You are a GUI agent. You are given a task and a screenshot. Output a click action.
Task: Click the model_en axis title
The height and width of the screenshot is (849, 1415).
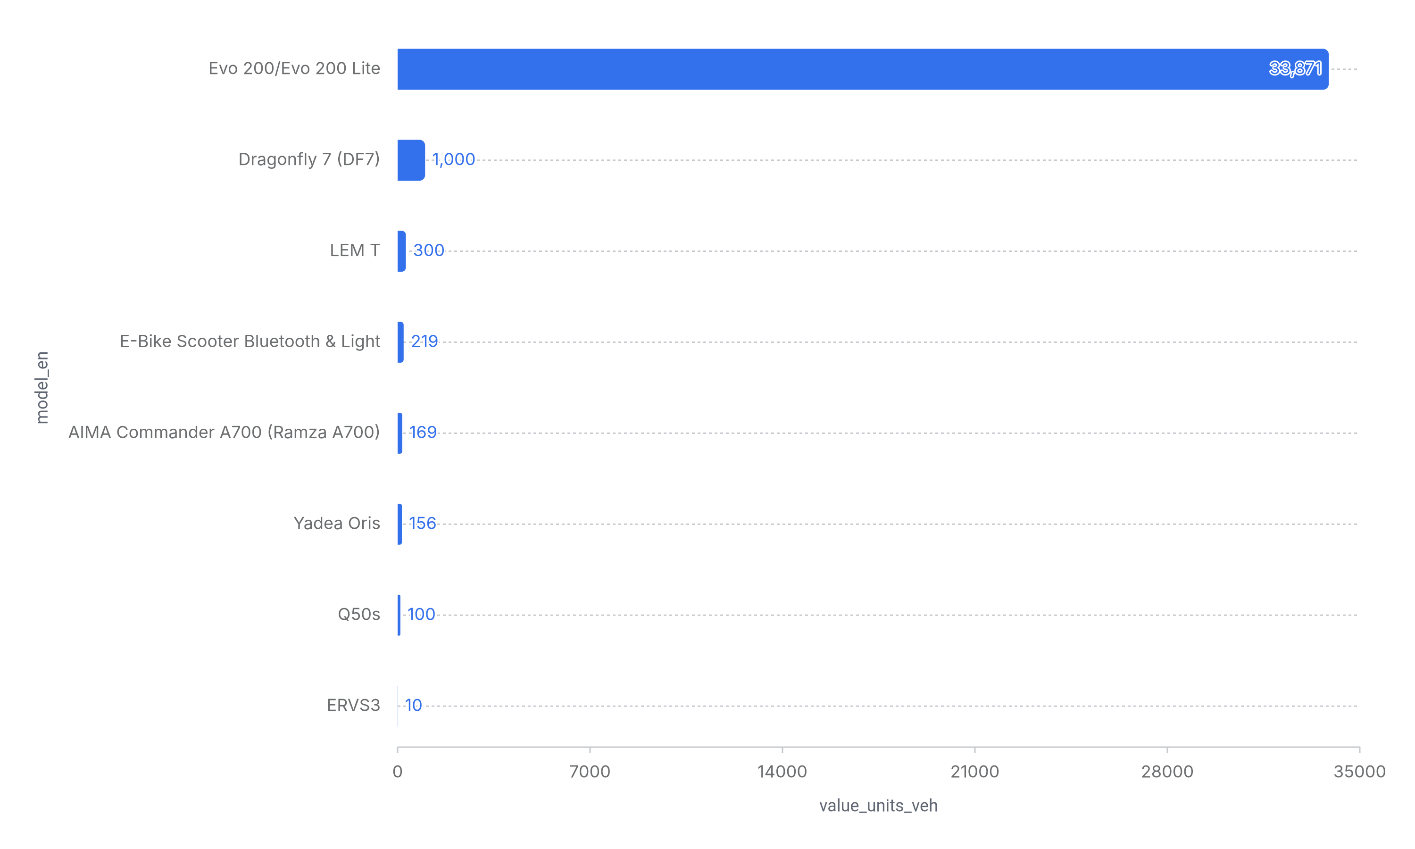point(42,387)
